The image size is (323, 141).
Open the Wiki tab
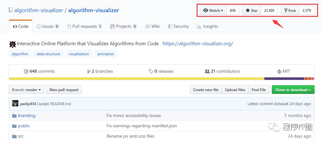point(152,26)
